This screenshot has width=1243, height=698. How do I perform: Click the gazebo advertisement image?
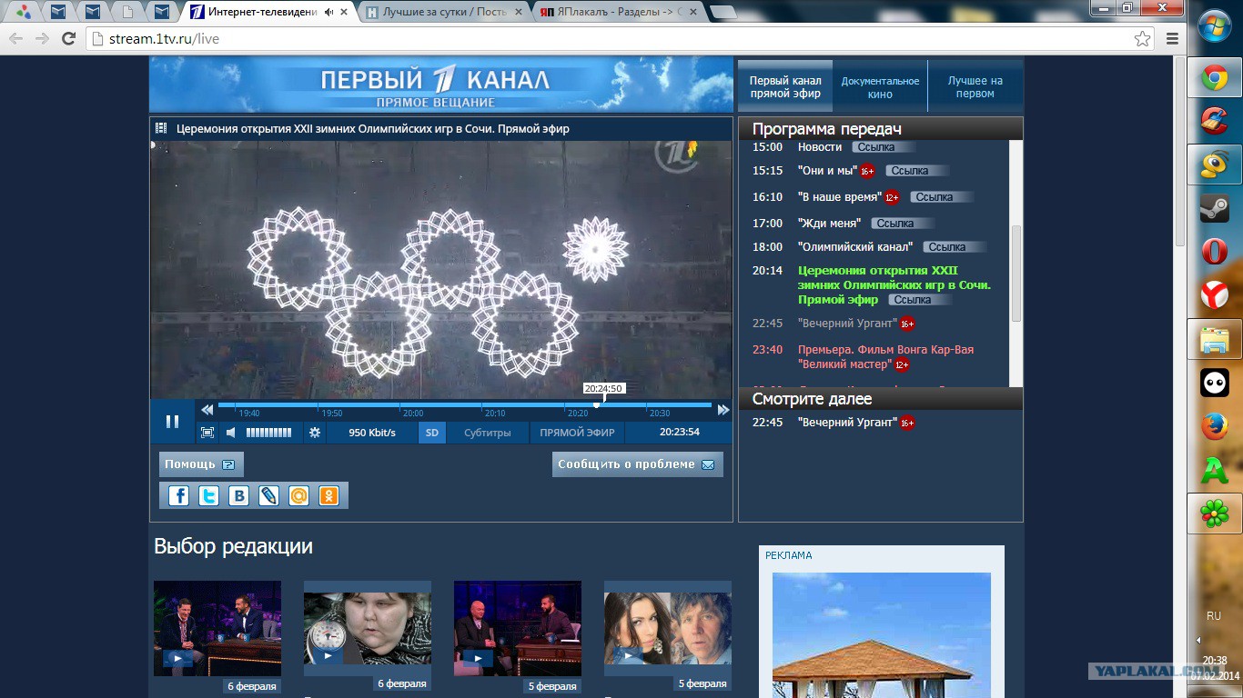pos(882,635)
